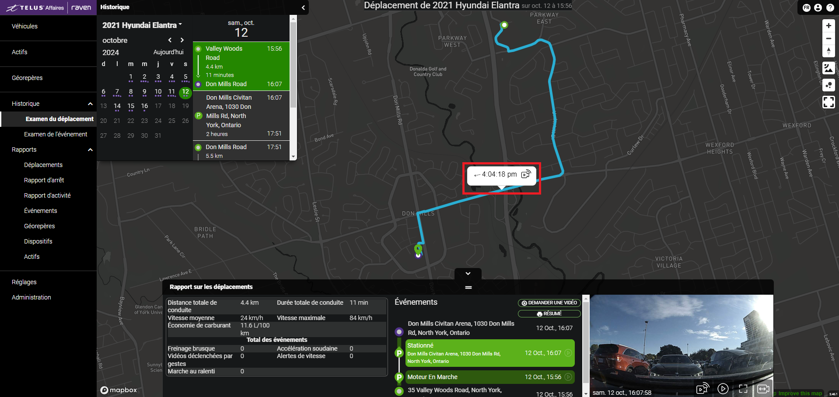The image size is (839, 397).
Task: Expand camera preview to fullscreen
Action: pyautogui.click(x=743, y=389)
